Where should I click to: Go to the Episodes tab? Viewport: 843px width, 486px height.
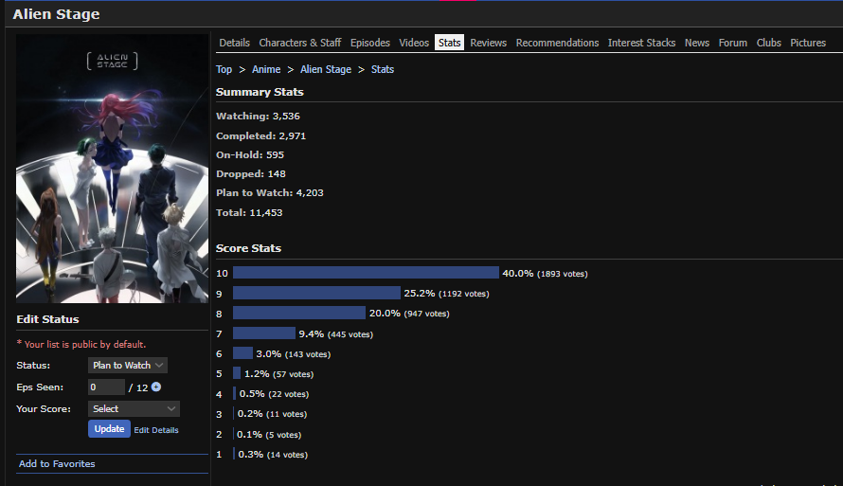click(369, 43)
